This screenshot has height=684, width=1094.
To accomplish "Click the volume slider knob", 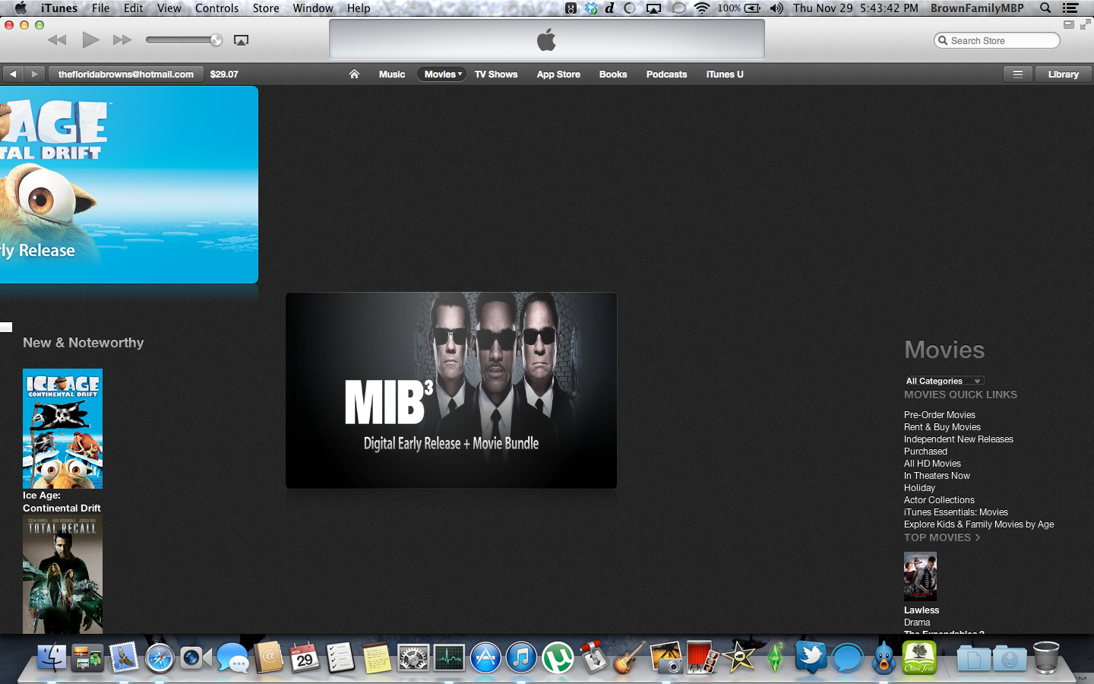I will (216, 40).
